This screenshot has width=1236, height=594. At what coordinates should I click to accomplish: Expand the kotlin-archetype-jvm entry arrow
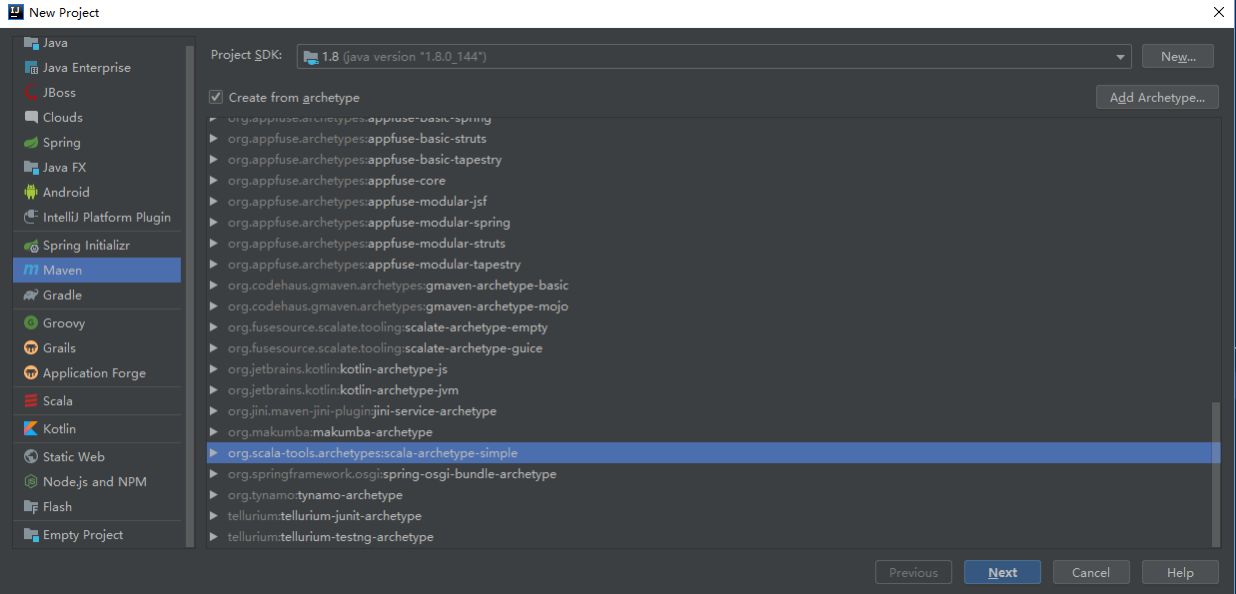tap(214, 390)
